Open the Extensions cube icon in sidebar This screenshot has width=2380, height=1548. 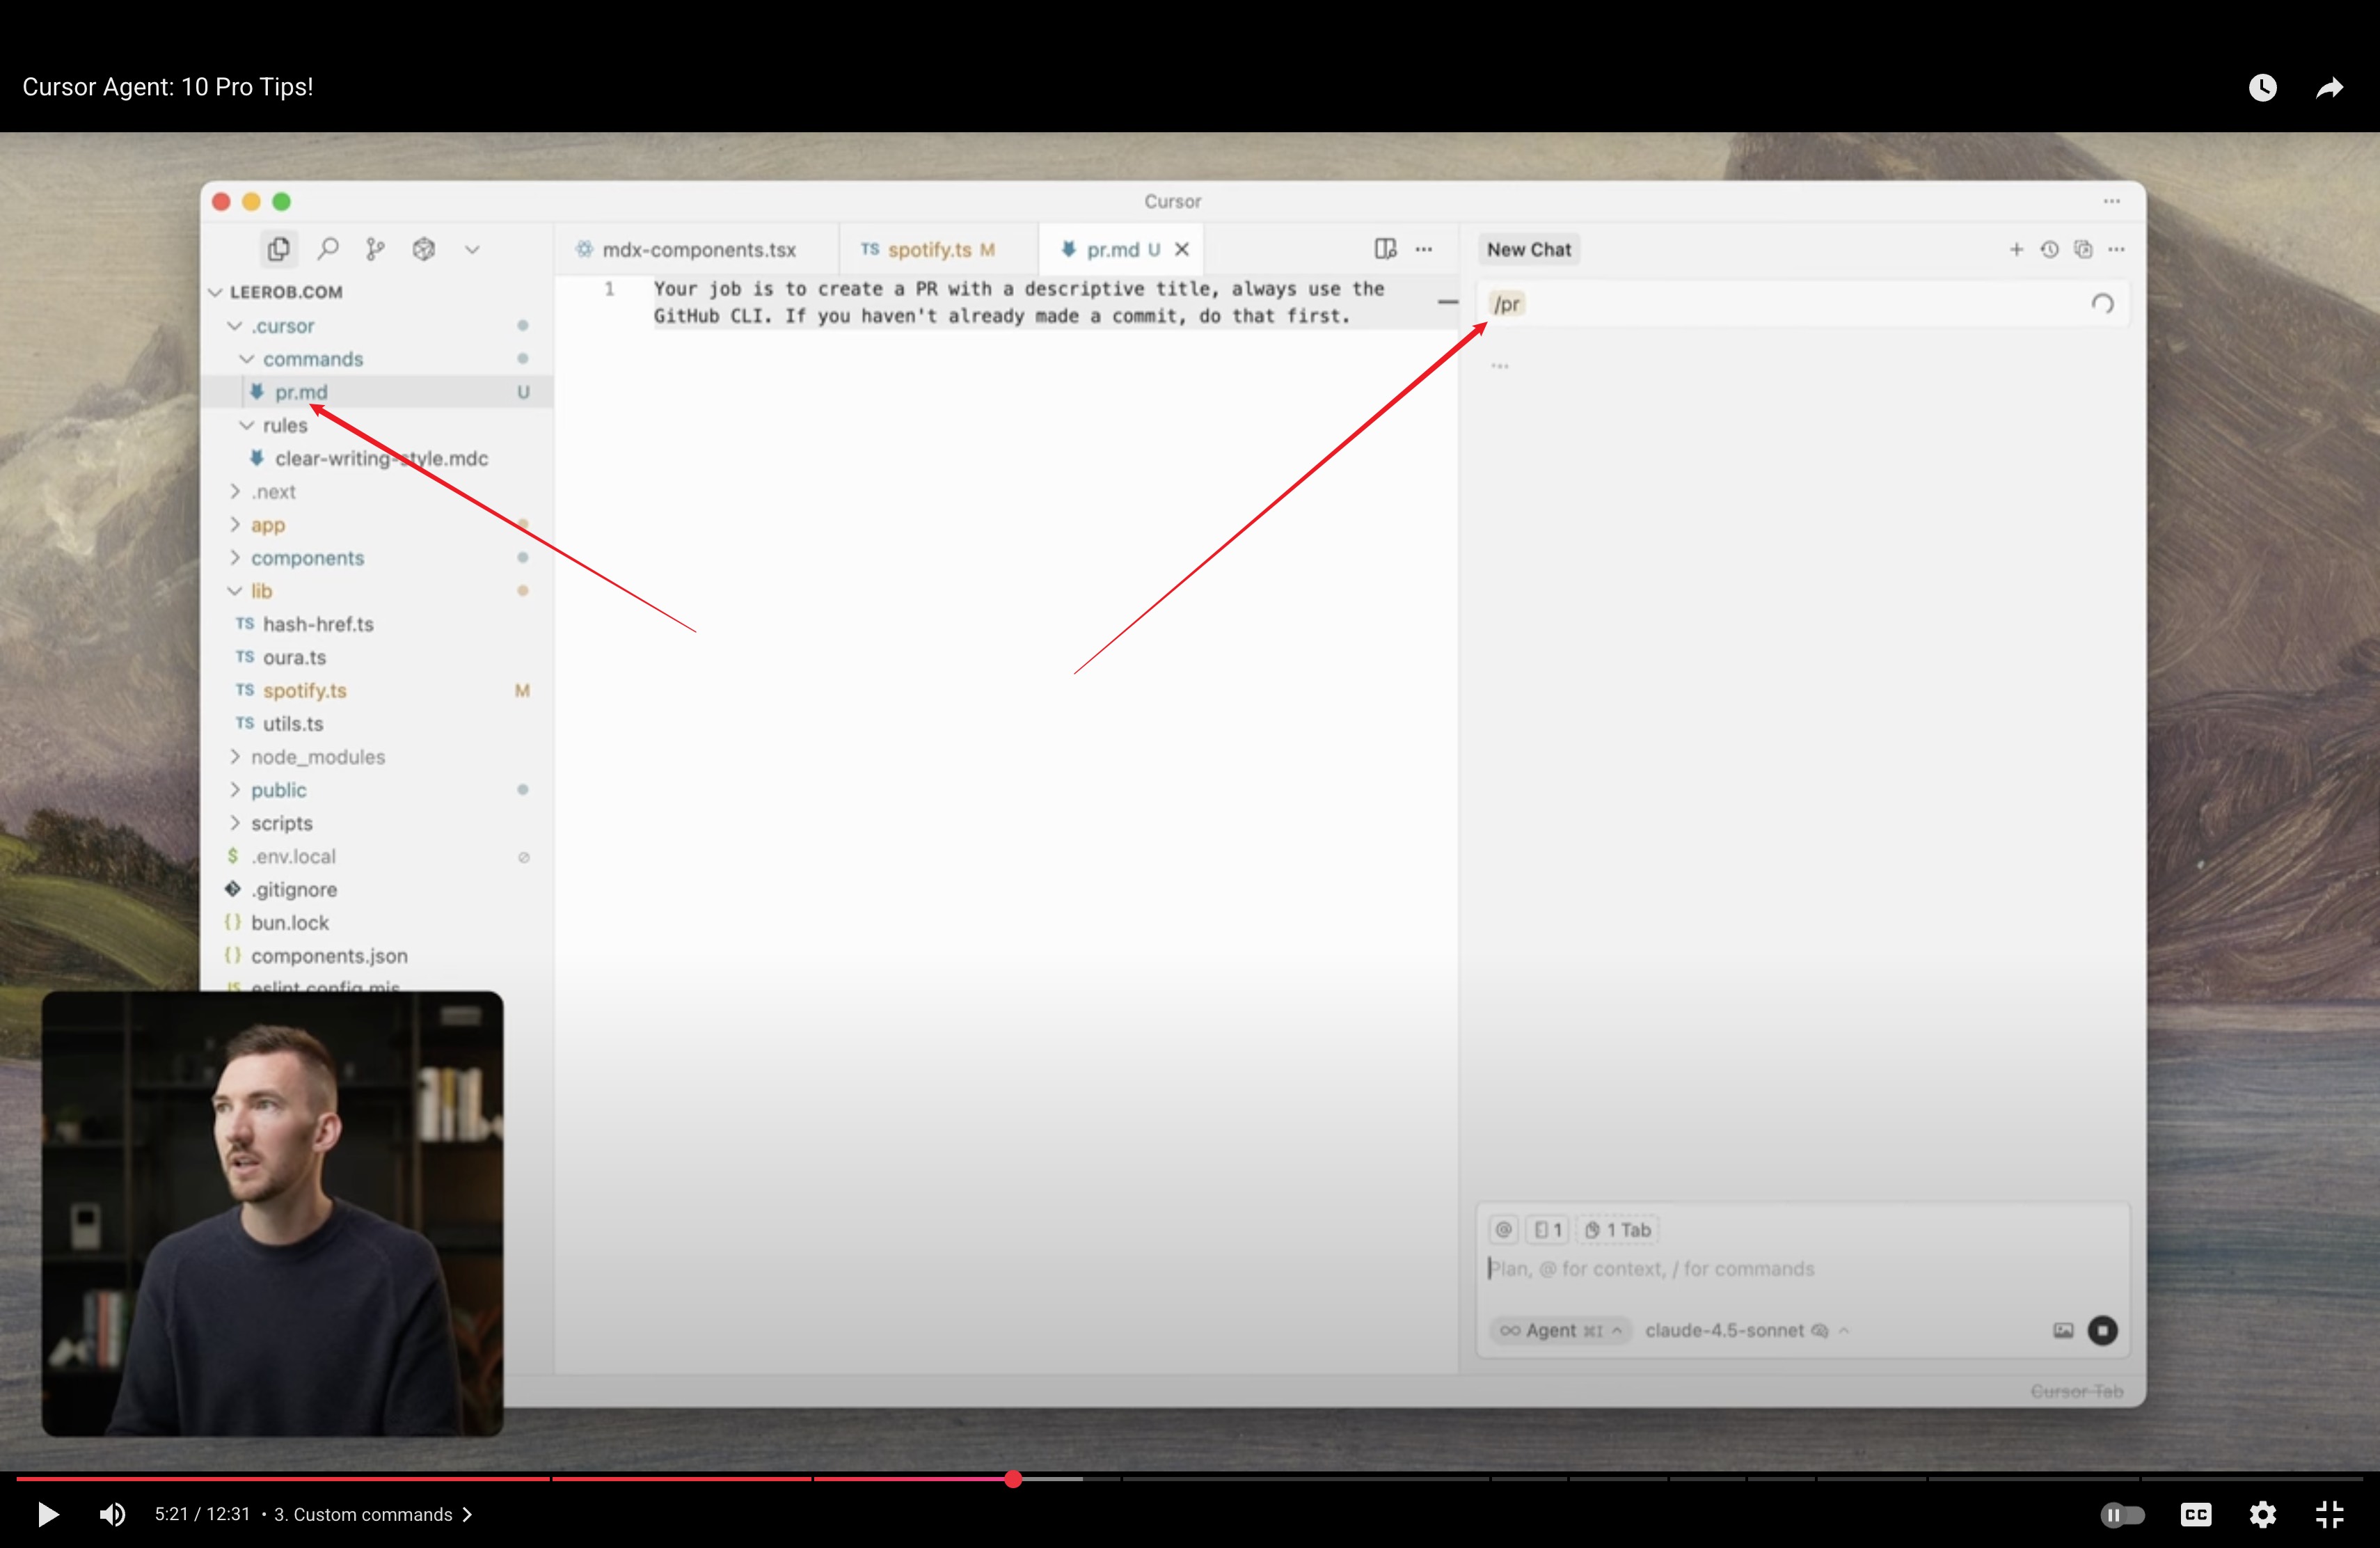[423, 249]
